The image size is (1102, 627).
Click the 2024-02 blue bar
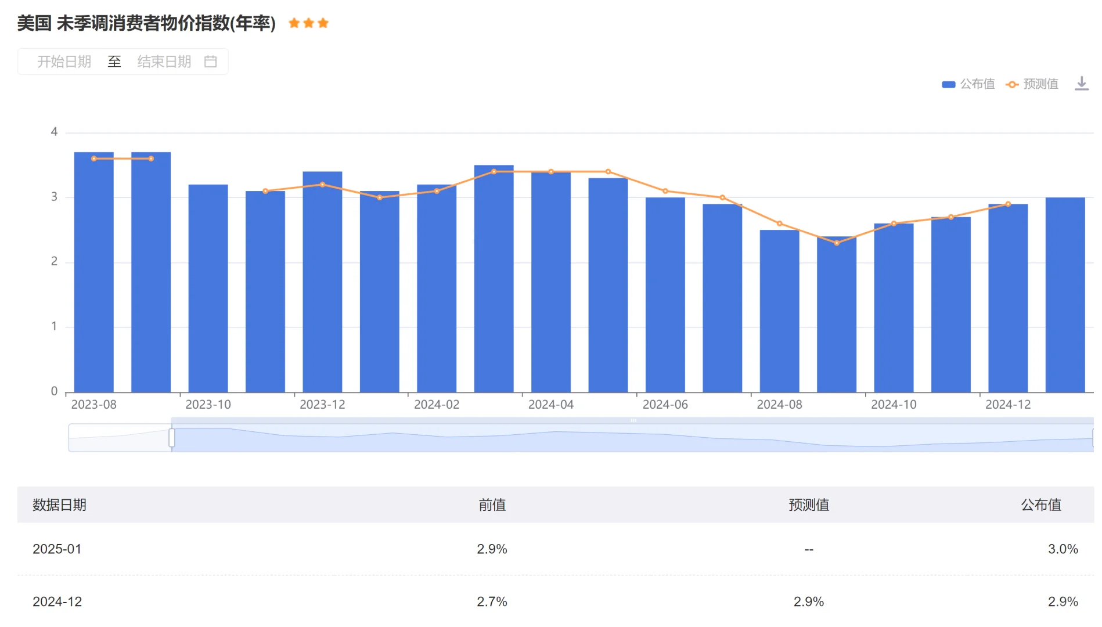pos(437,289)
